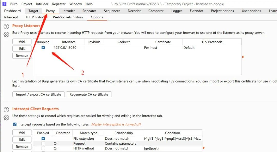Click the Redirect column header
The height and width of the screenshot is (152, 277).
pyautogui.click(x=123, y=42)
